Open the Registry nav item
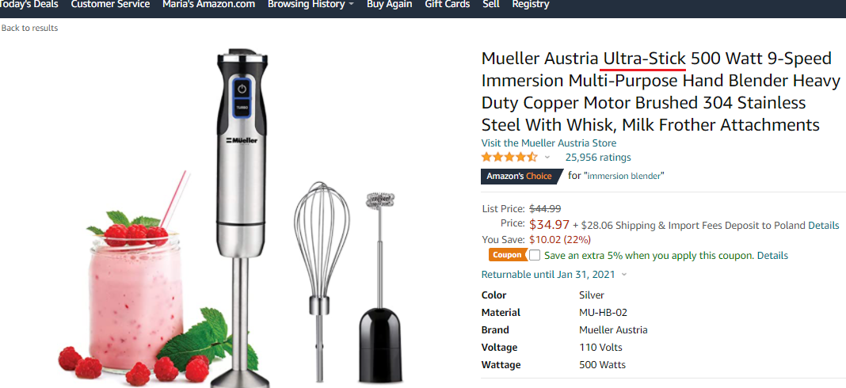The width and height of the screenshot is (846, 388). tap(531, 5)
